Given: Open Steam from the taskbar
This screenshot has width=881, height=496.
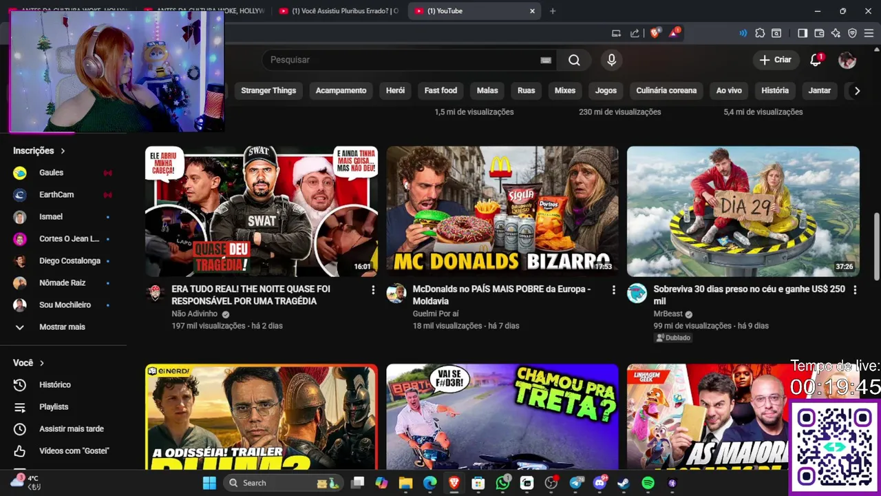Looking at the screenshot, I should (624, 483).
